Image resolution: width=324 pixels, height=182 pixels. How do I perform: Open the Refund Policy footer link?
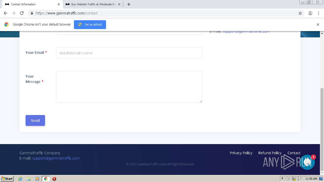click(270, 153)
